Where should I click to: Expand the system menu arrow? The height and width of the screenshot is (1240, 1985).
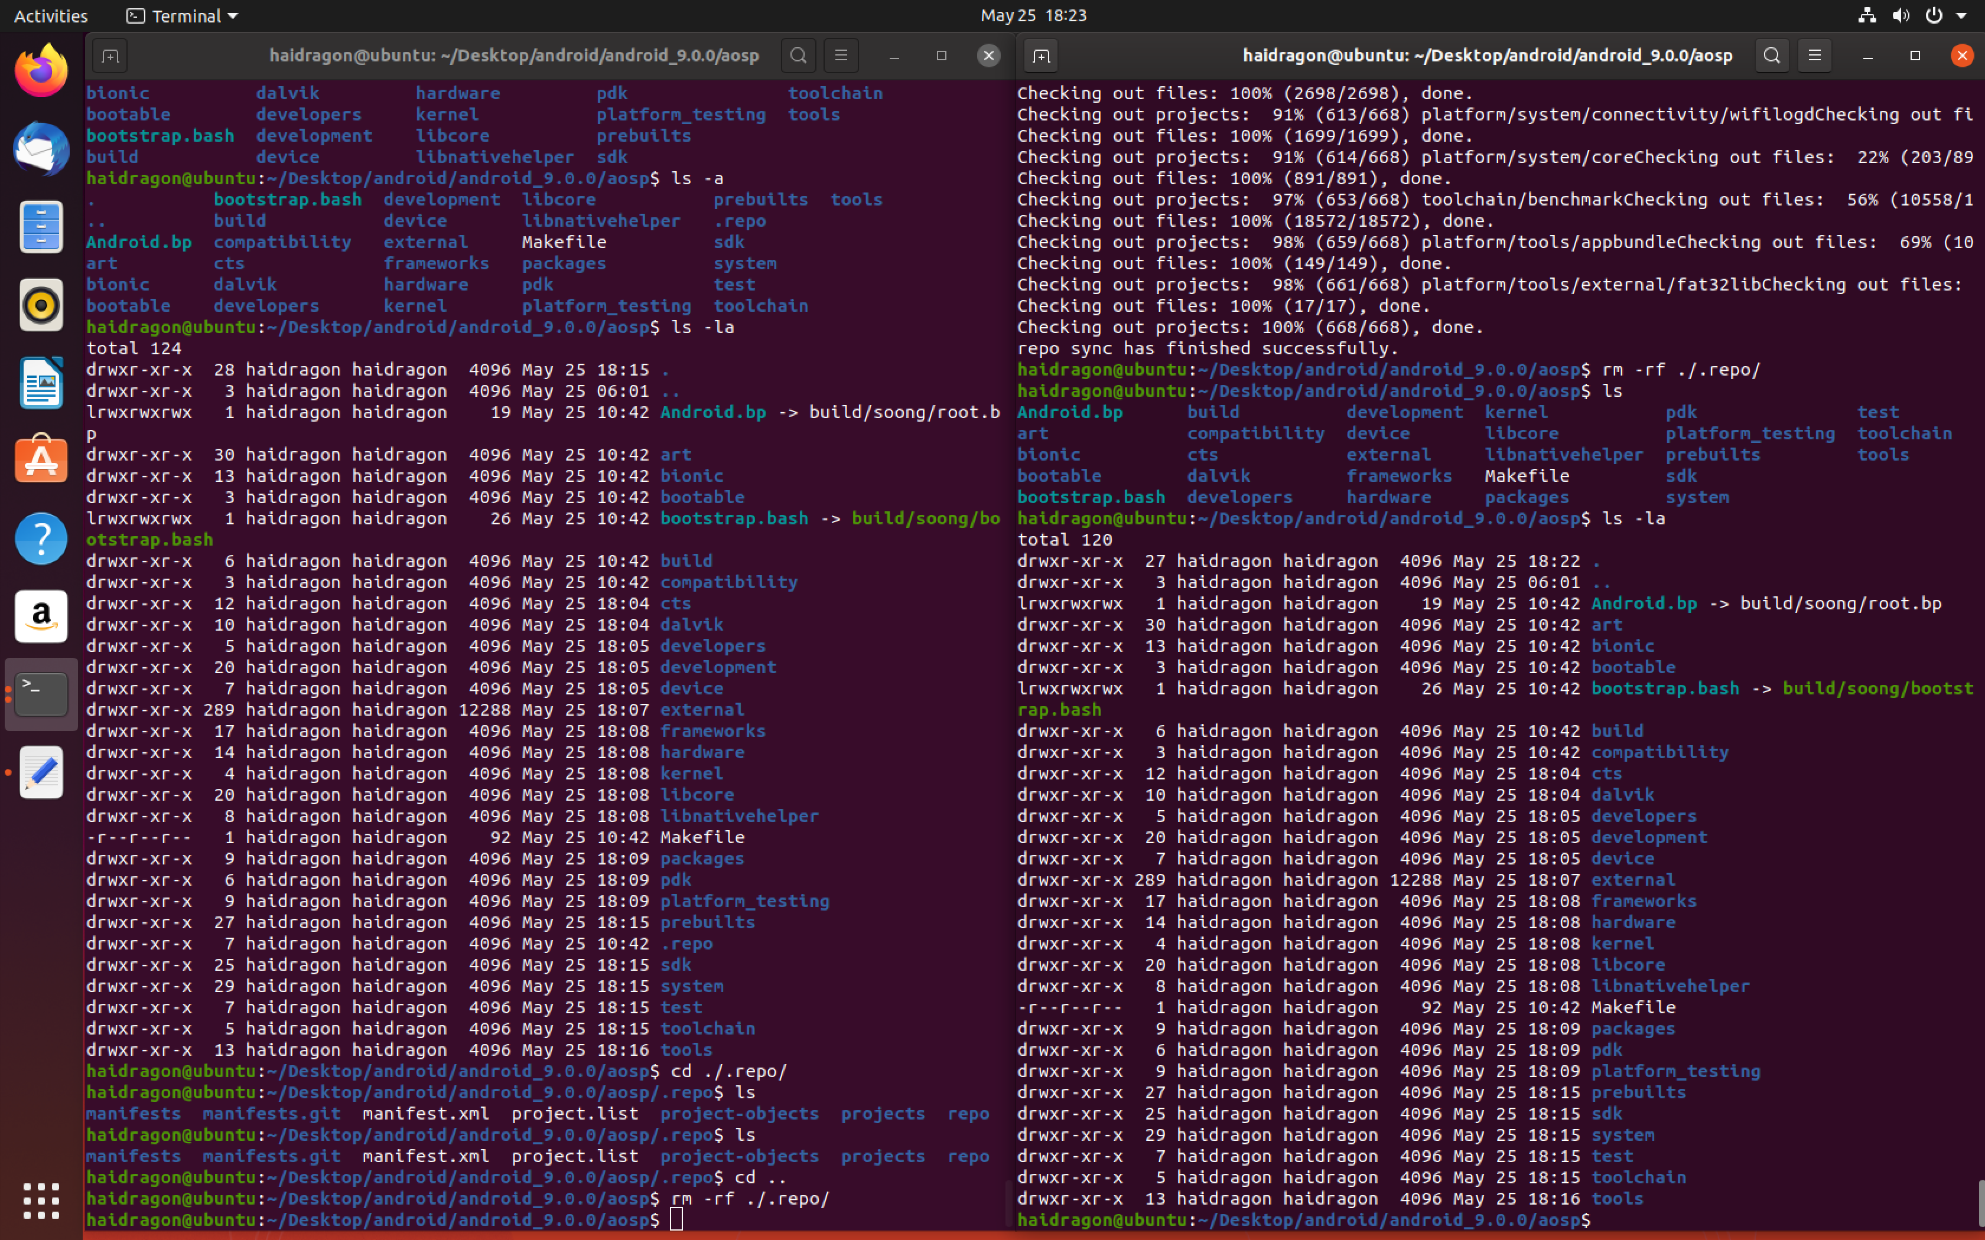tap(1962, 15)
